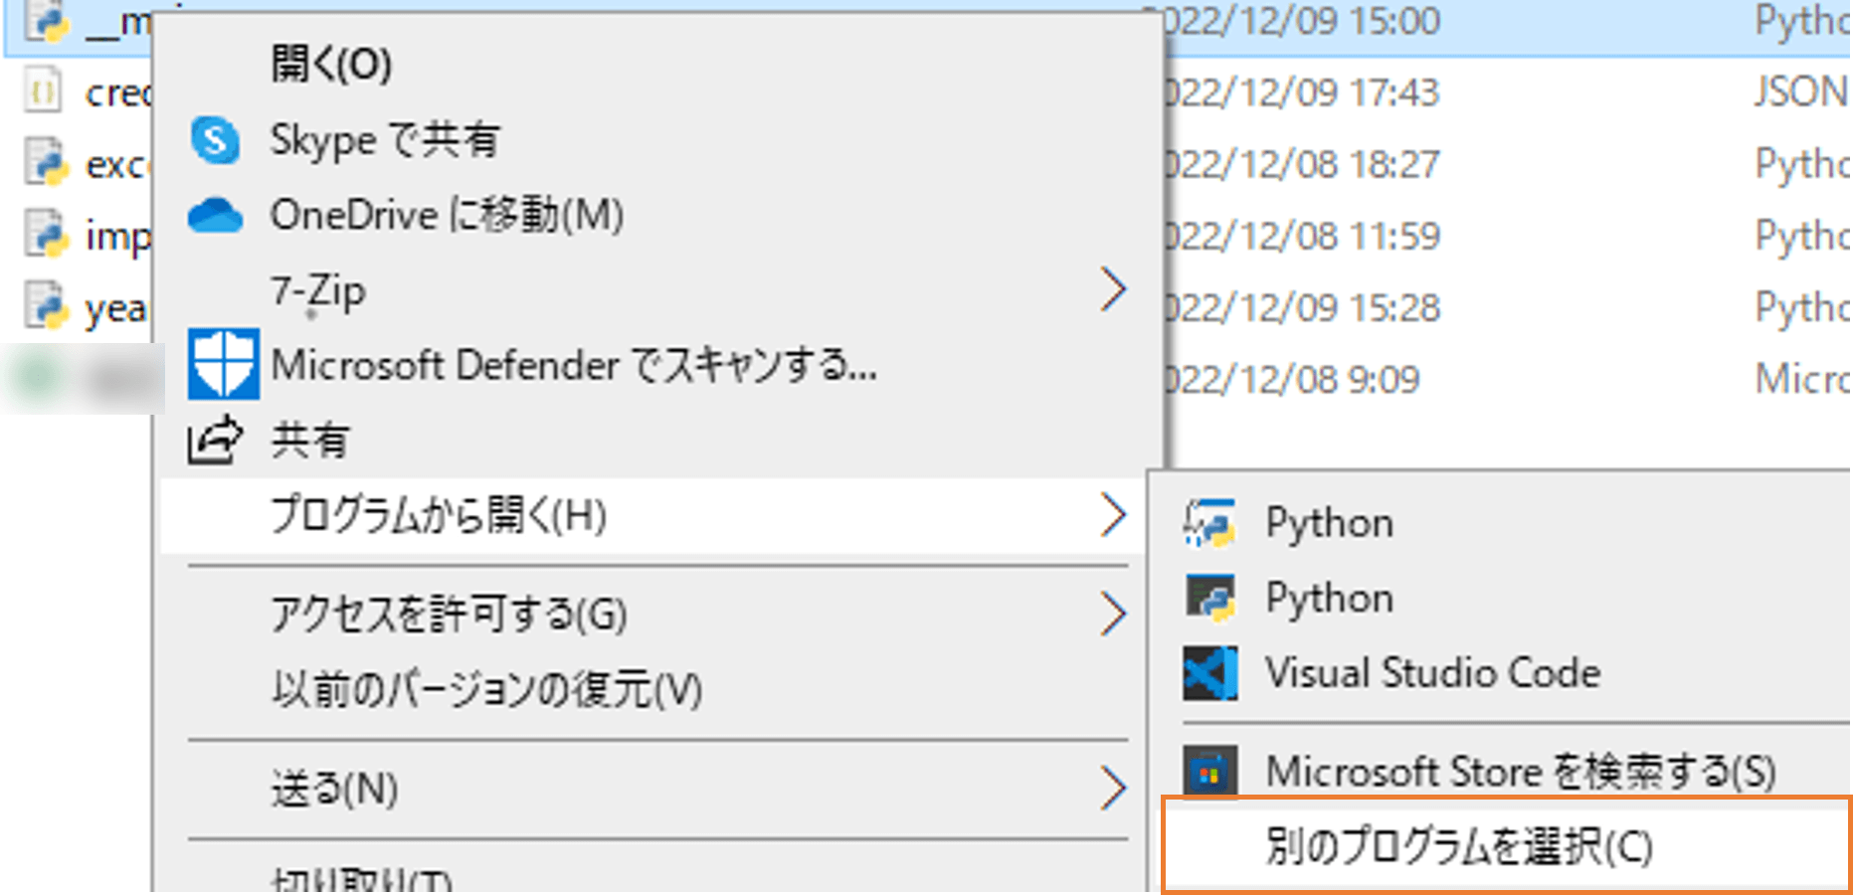Click the Skype icon in context menu
This screenshot has width=1853, height=895.
click(215, 140)
